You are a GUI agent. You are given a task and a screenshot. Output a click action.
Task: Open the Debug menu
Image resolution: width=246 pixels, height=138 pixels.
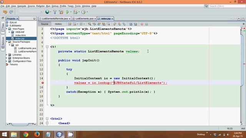[55, 6]
